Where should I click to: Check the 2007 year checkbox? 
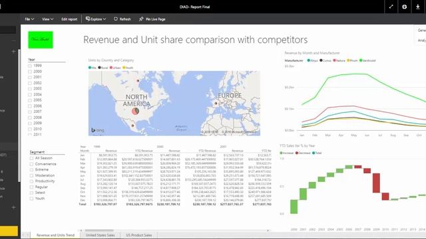[x=30, y=112]
